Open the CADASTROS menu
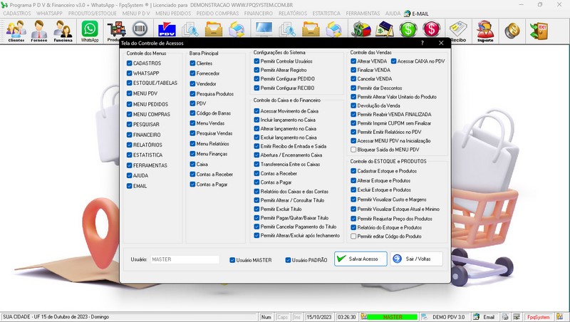Viewport: 570px width, 322px height. 17,14
